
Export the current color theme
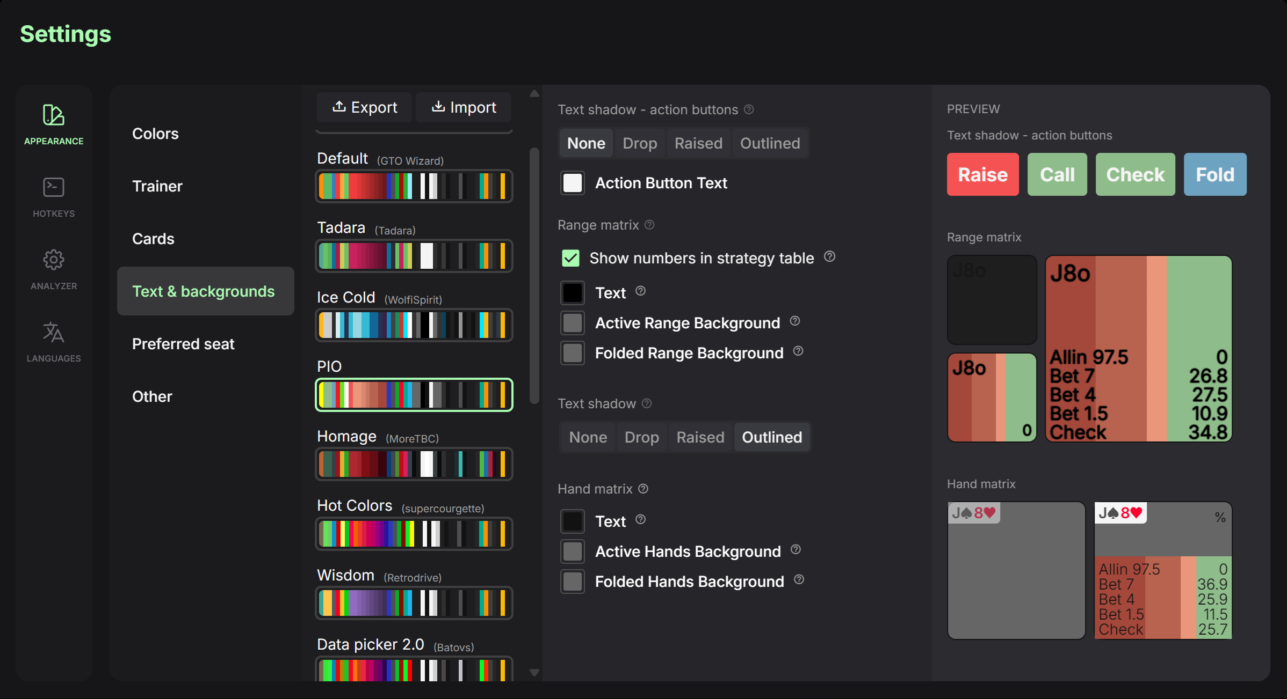[364, 107]
